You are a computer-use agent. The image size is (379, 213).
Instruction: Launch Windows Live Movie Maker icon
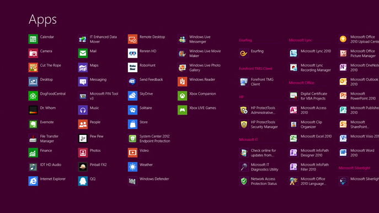click(x=183, y=53)
